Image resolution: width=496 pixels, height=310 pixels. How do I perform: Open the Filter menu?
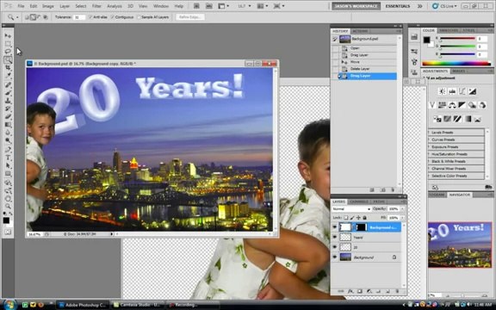coord(96,6)
